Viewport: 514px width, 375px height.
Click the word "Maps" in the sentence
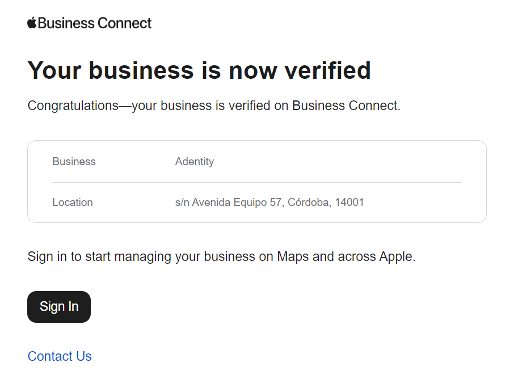293,256
